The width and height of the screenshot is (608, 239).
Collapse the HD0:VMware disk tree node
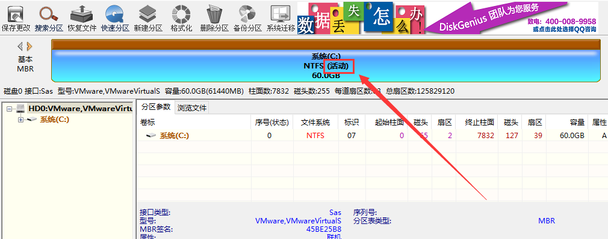coord(9,109)
